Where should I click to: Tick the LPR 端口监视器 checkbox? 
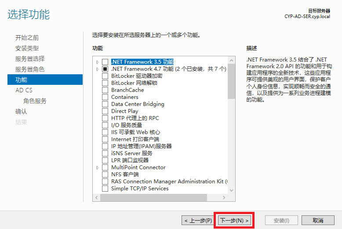105,160
